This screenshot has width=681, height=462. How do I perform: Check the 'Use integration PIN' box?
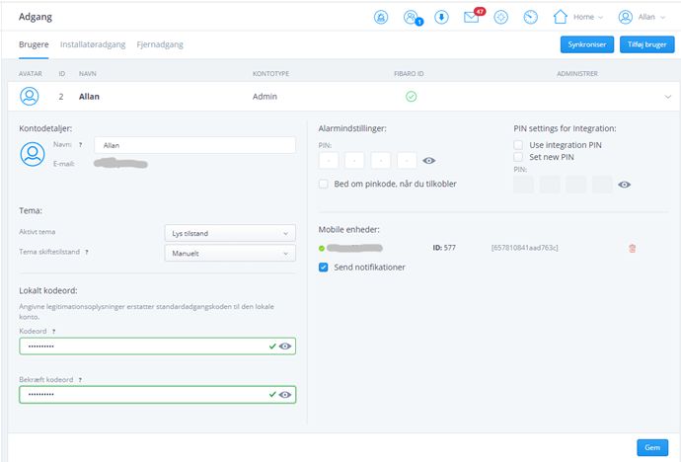[x=518, y=145]
